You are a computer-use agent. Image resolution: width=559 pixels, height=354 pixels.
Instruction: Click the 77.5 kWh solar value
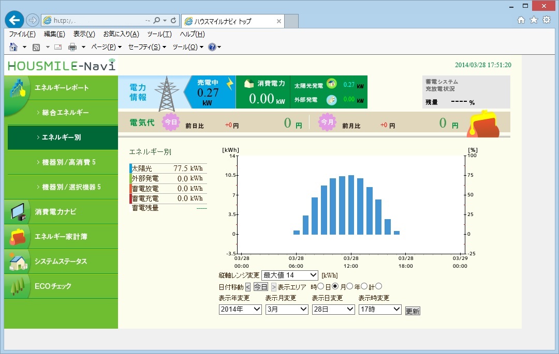188,168
